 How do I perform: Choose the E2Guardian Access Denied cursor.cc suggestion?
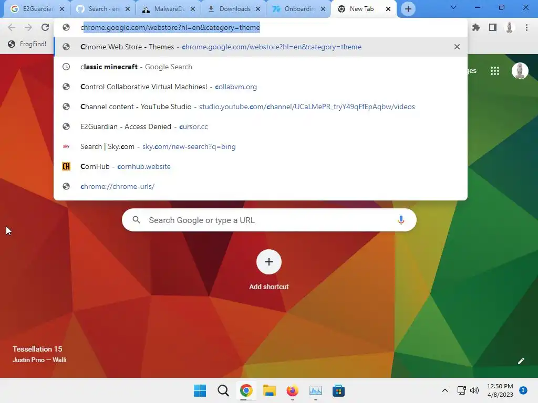point(261,126)
